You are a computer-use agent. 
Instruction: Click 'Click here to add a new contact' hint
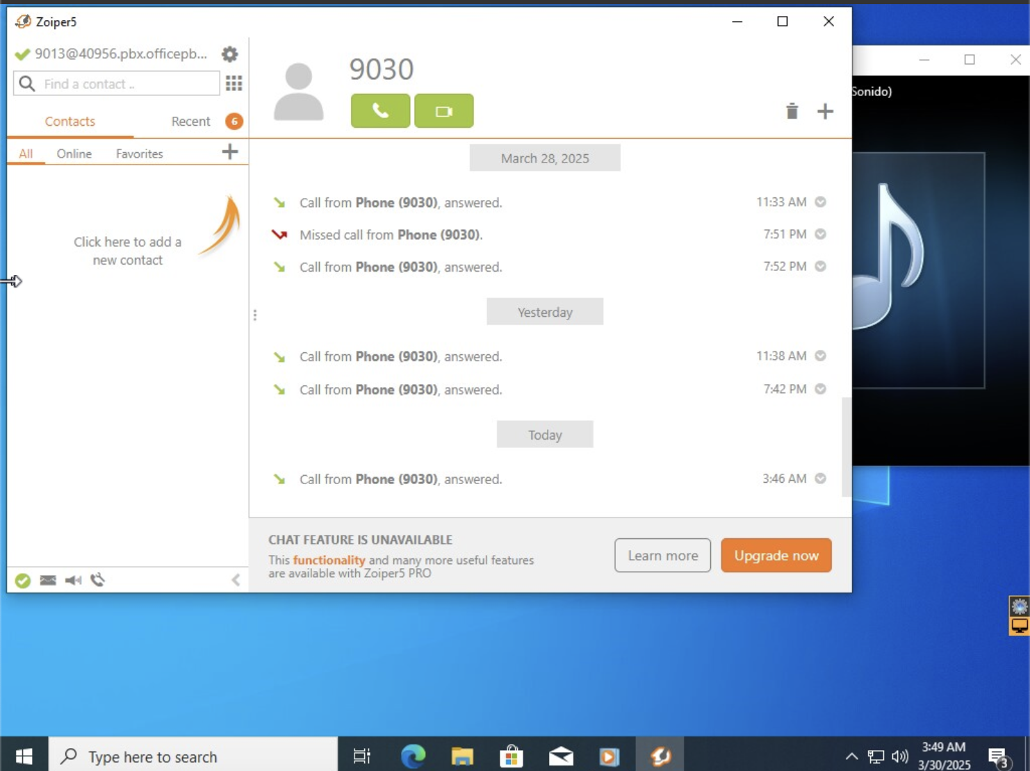click(x=128, y=251)
